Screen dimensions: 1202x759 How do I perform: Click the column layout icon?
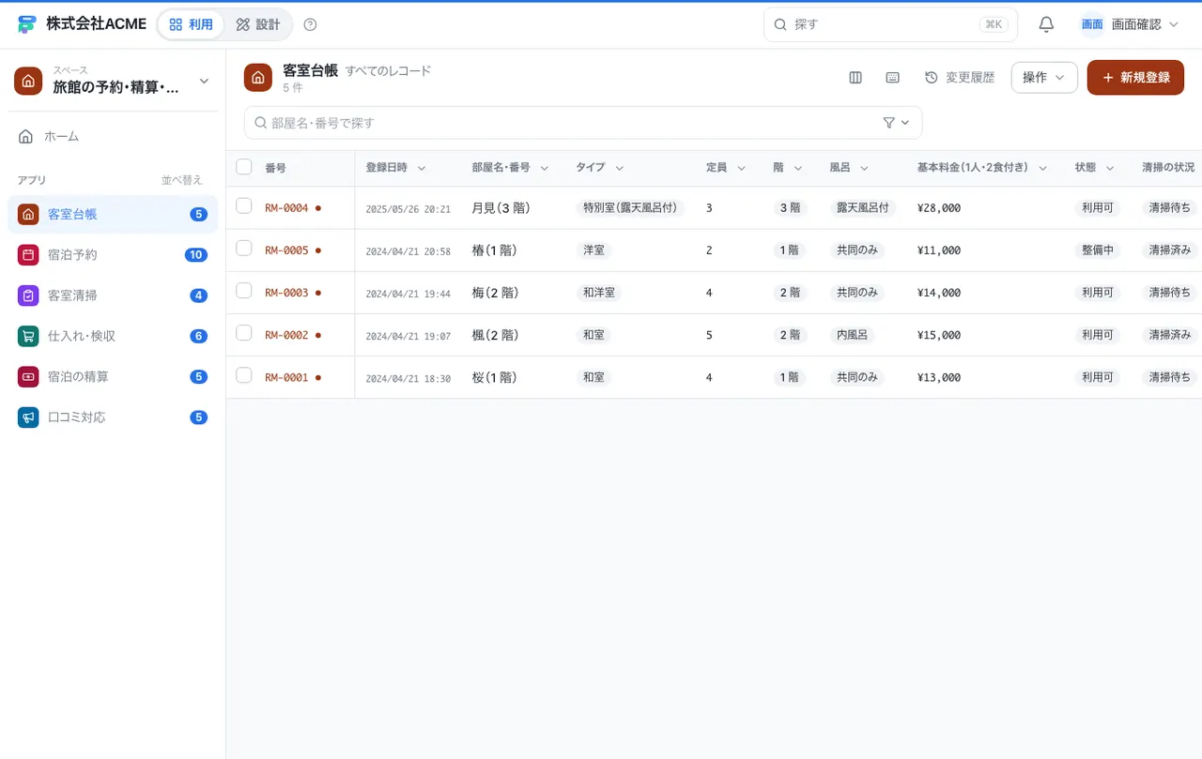click(855, 78)
